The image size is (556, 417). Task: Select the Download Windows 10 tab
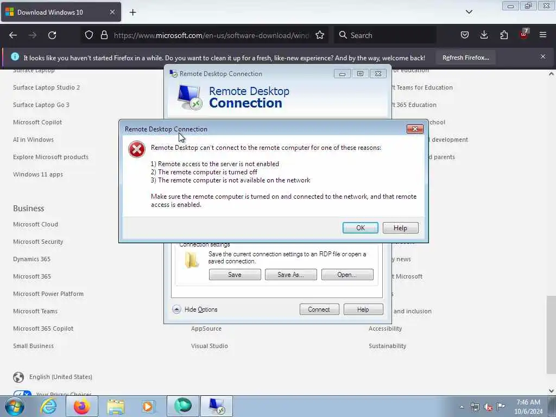(x=61, y=12)
